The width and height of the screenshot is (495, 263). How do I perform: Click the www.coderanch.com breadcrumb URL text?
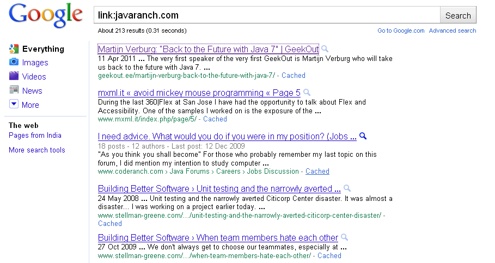point(198,171)
